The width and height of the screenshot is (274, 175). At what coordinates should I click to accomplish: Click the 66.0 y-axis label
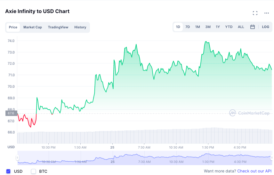coord(11,132)
